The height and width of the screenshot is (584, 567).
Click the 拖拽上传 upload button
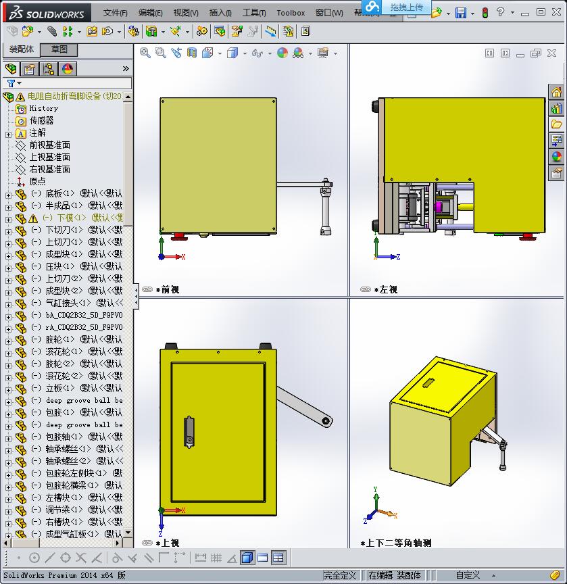click(397, 7)
